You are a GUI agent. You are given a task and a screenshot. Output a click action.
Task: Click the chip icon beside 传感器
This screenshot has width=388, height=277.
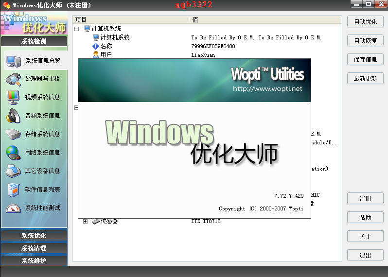pos(96,221)
